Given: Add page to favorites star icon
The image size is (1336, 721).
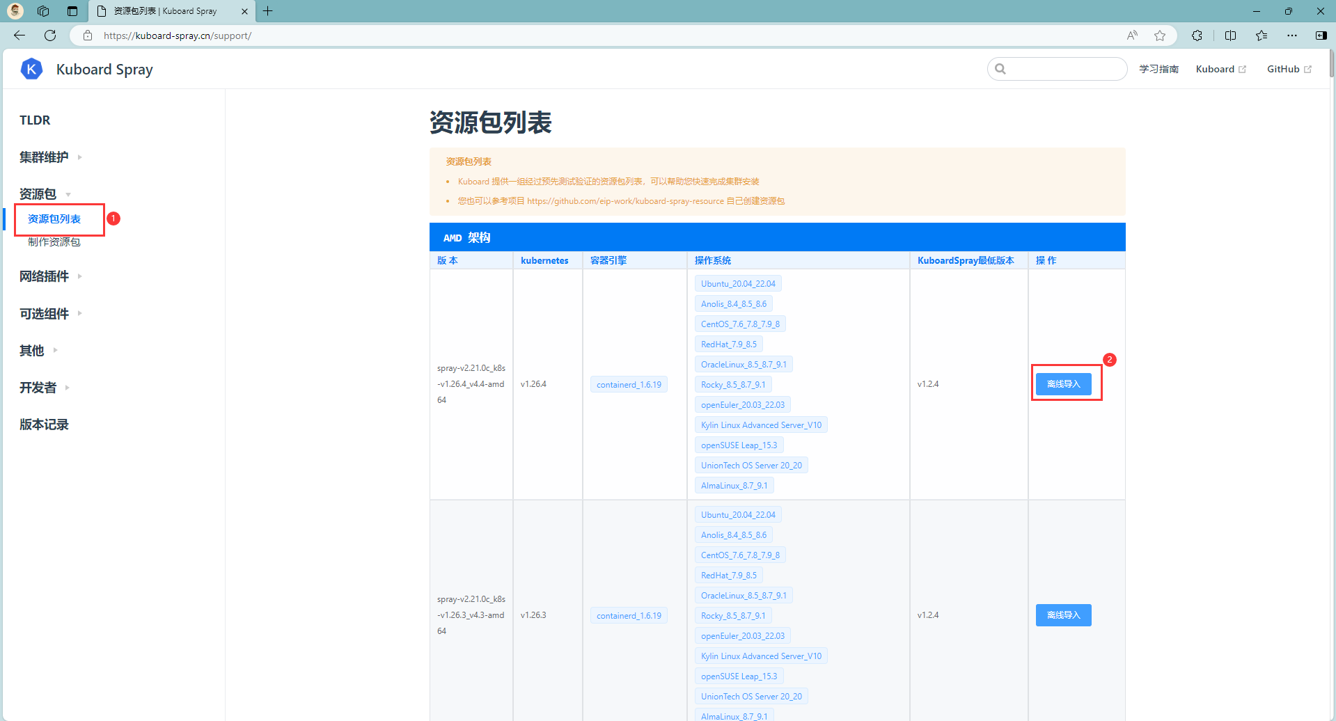Looking at the screenshot, I should click(1160, 35).
